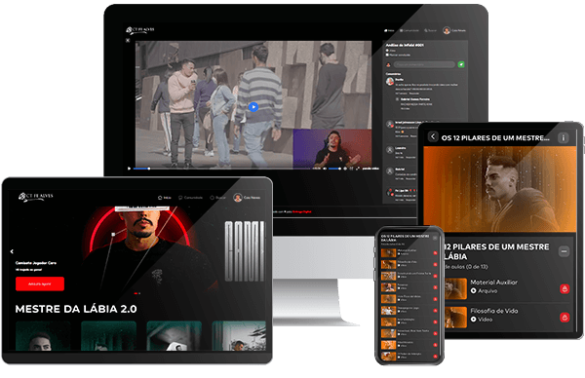Click the back arrow beside OS 12 PILARES
Viewport: 585px width, 378px height.
[433, 136]
